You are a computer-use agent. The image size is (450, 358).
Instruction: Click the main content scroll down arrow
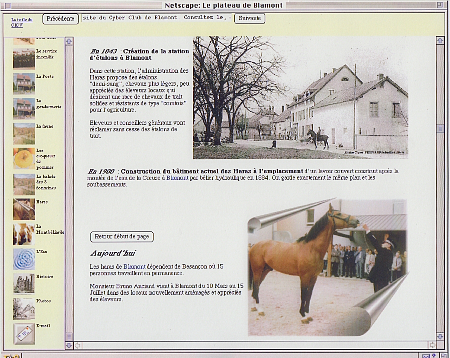pos(440,337)
